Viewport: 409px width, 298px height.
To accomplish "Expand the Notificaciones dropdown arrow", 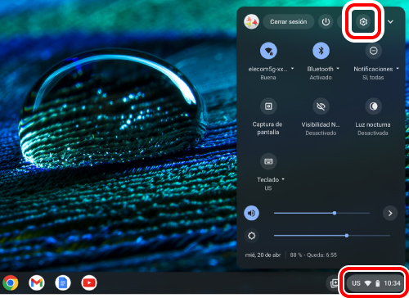I will click(398, 69).
